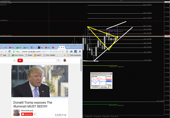Viewport: 170px width, 118px height.
Task: Open the illuminatiforealz channel avatar
Action: click(x=17, y=113)
